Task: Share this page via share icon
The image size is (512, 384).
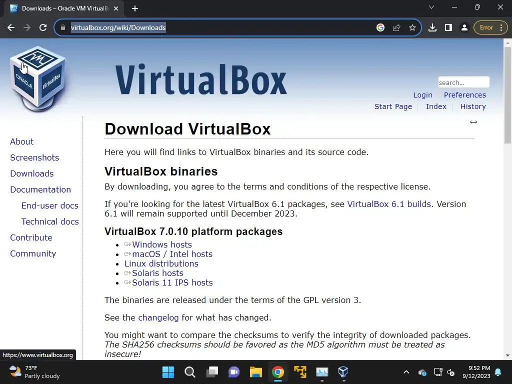Action: pos(396,28)
